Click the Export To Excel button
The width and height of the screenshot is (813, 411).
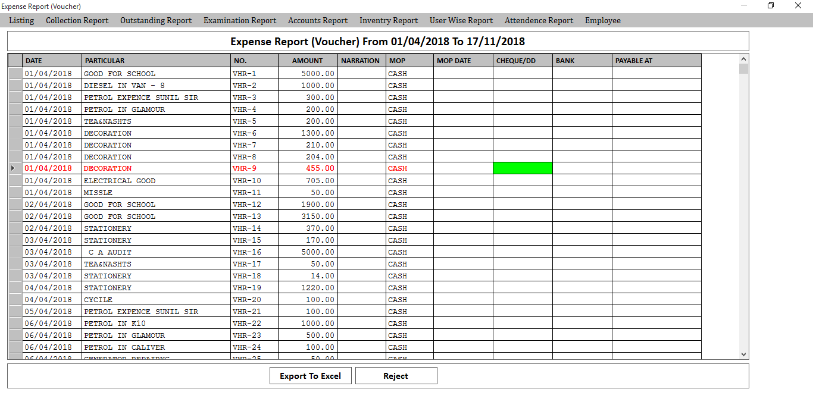tap(311, 376)
